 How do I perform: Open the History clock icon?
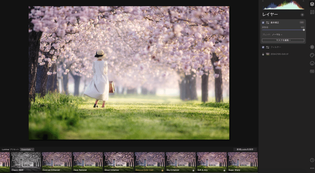[x=312, y=160]
